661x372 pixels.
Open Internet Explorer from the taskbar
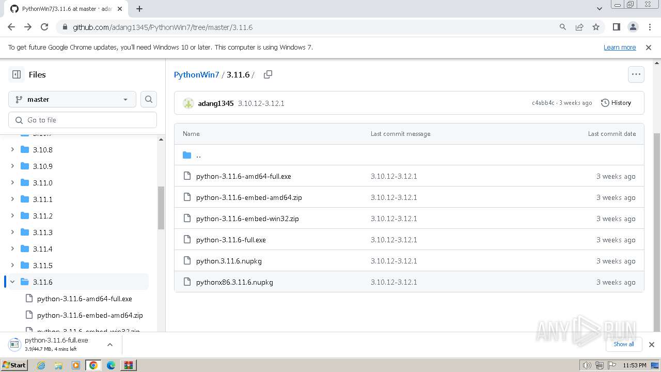coord(41,365)
